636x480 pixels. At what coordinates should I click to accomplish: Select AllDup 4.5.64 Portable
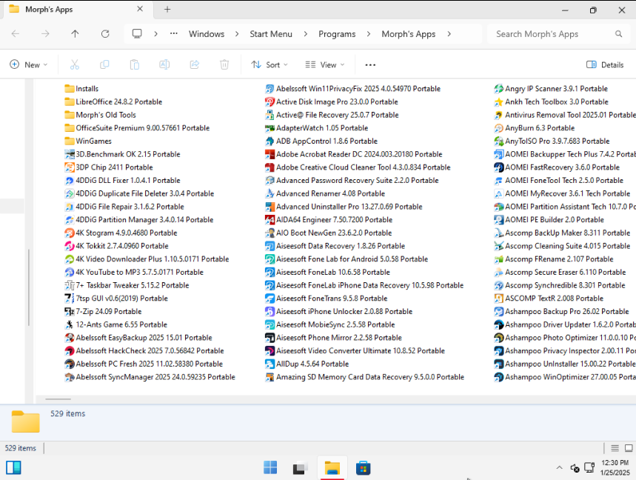tap(307, 364)
